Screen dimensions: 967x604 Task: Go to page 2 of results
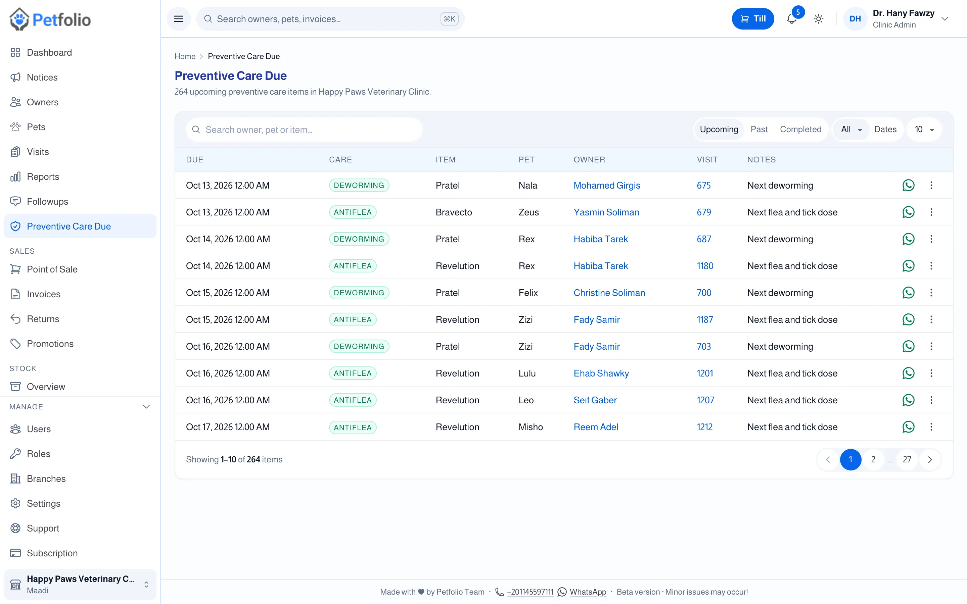[x=873, y=459]
